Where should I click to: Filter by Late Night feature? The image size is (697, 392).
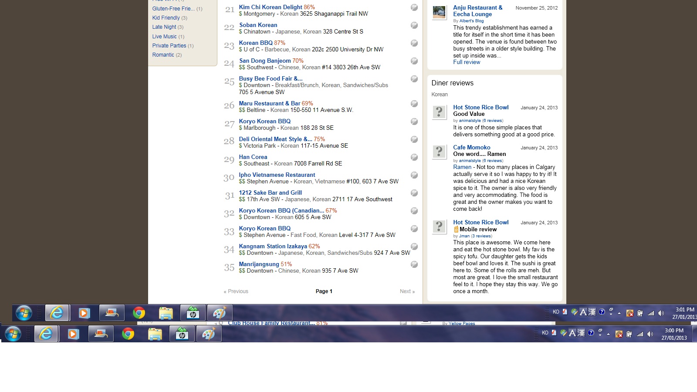tap(164, 27)
